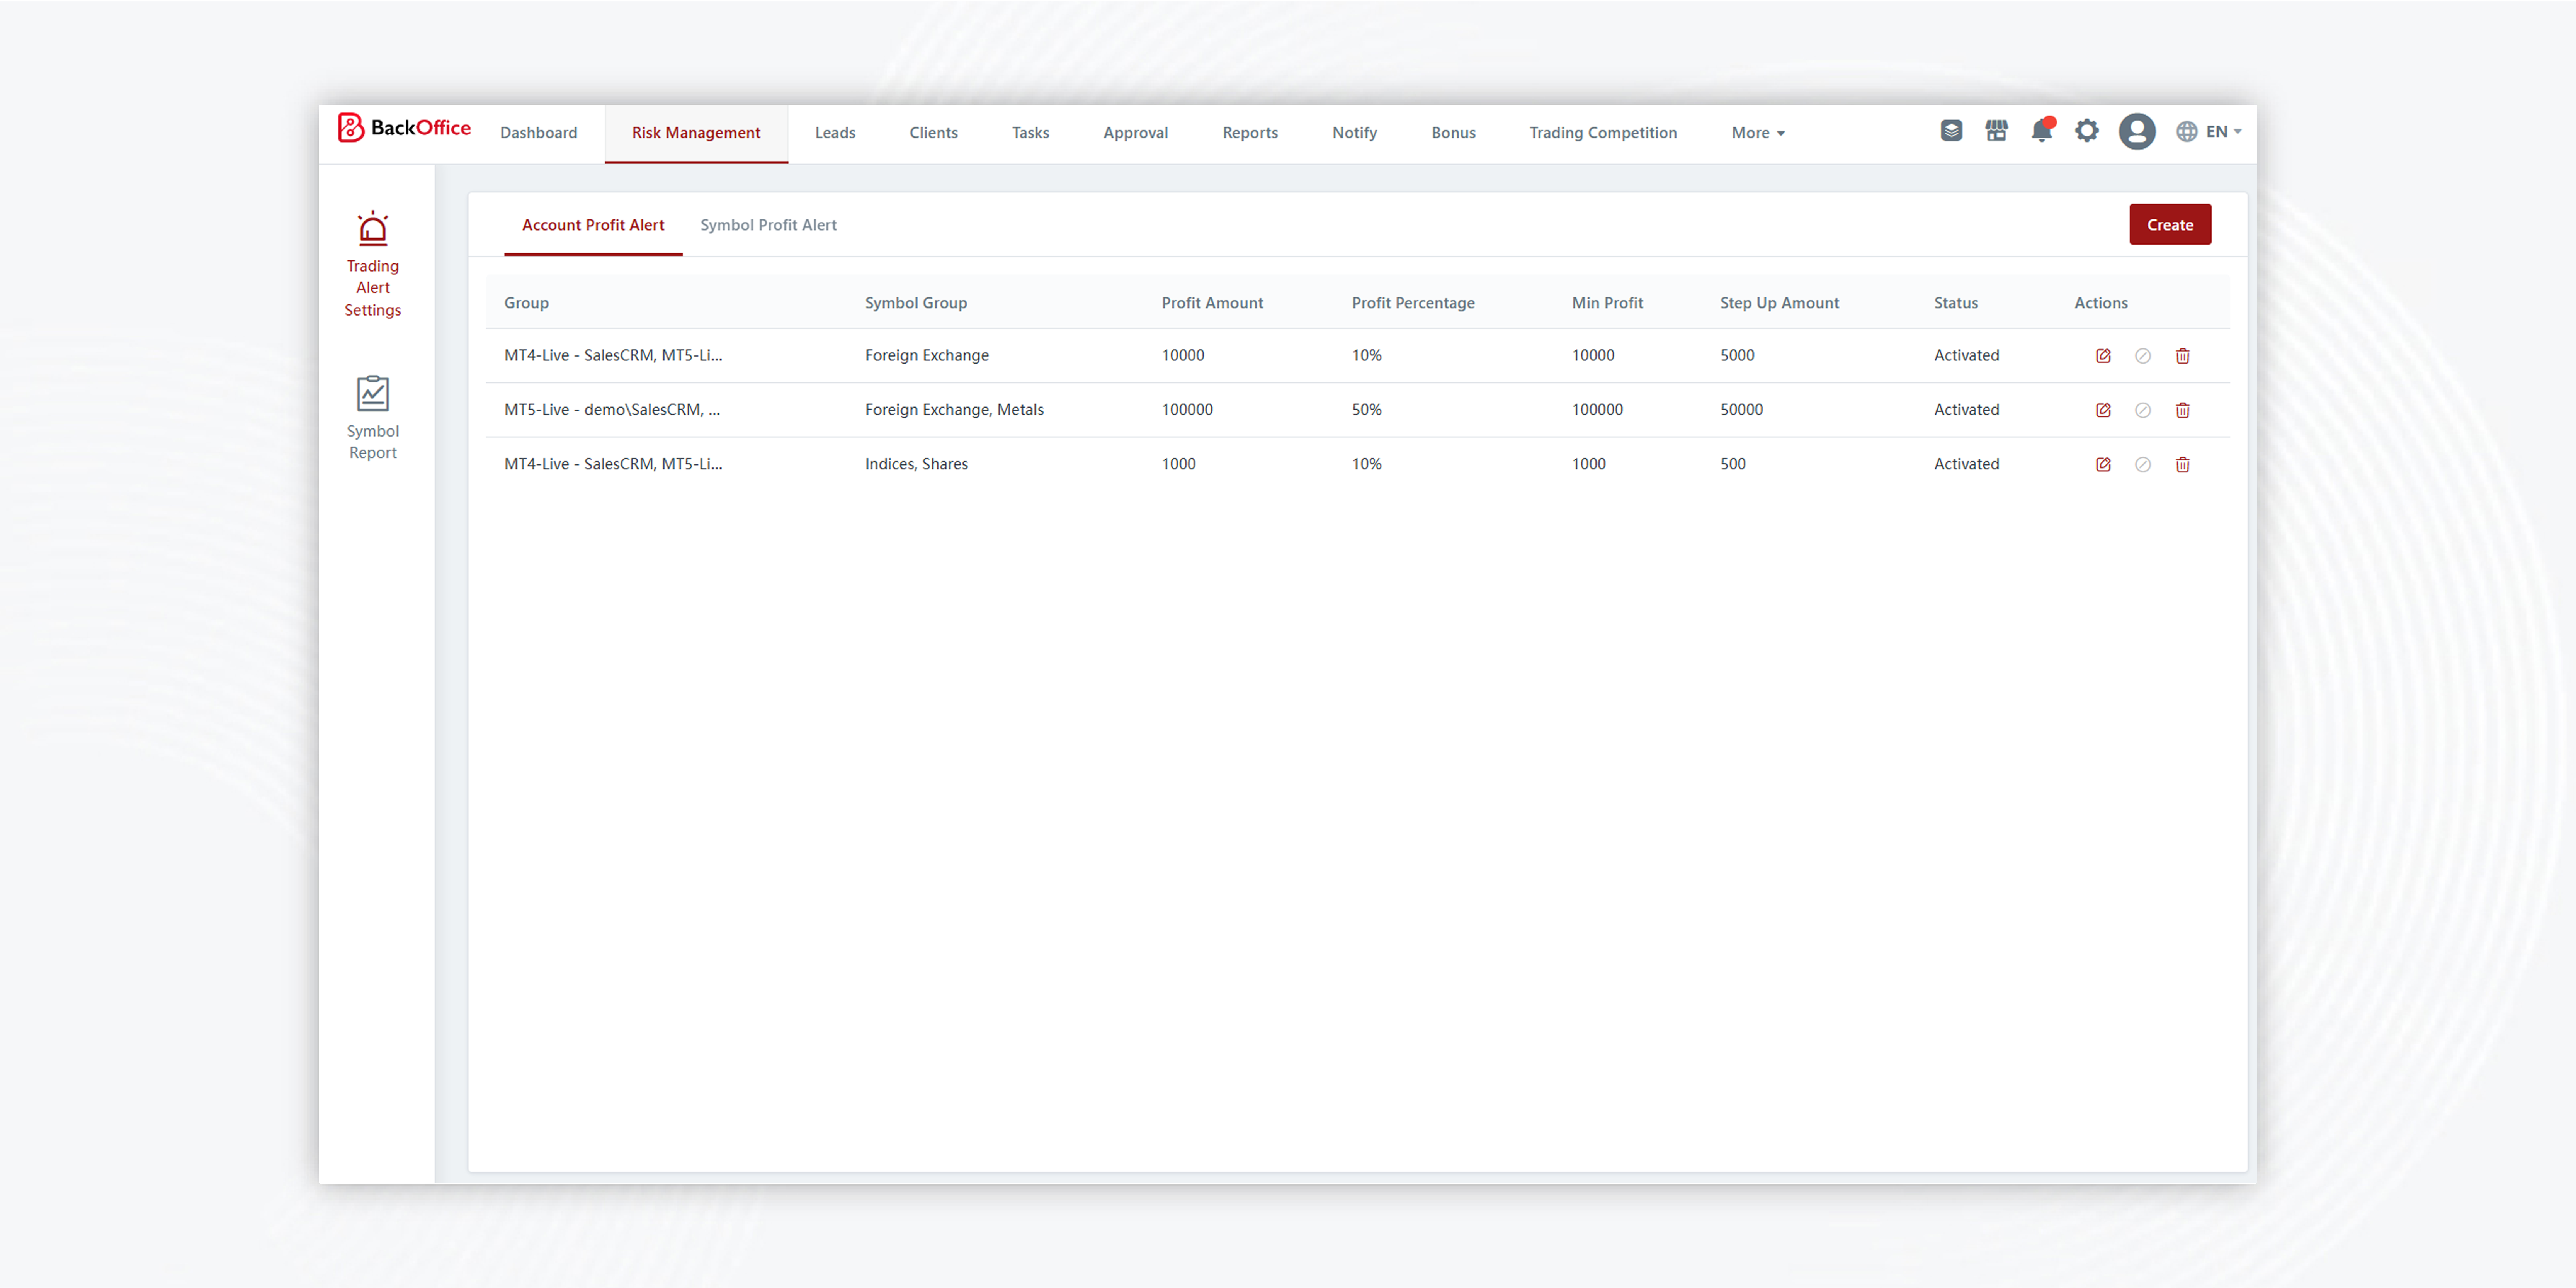
Task: Open the Approval menu
Action: 1135,133
